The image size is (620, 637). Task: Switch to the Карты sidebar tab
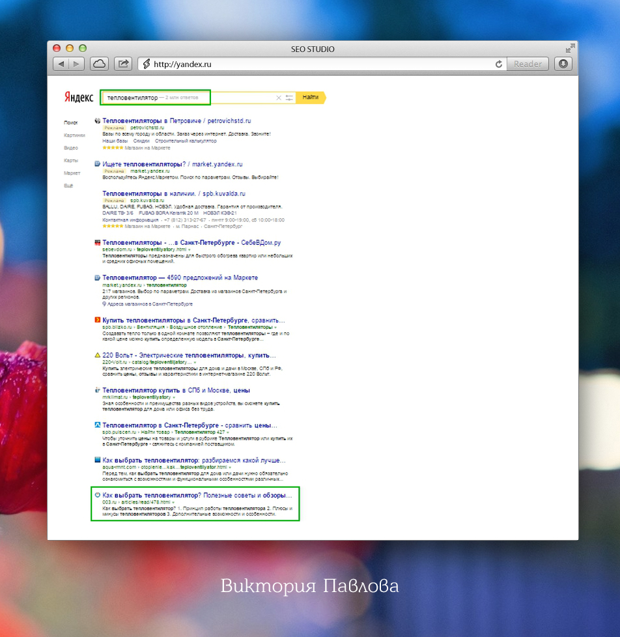pos(71,160)
